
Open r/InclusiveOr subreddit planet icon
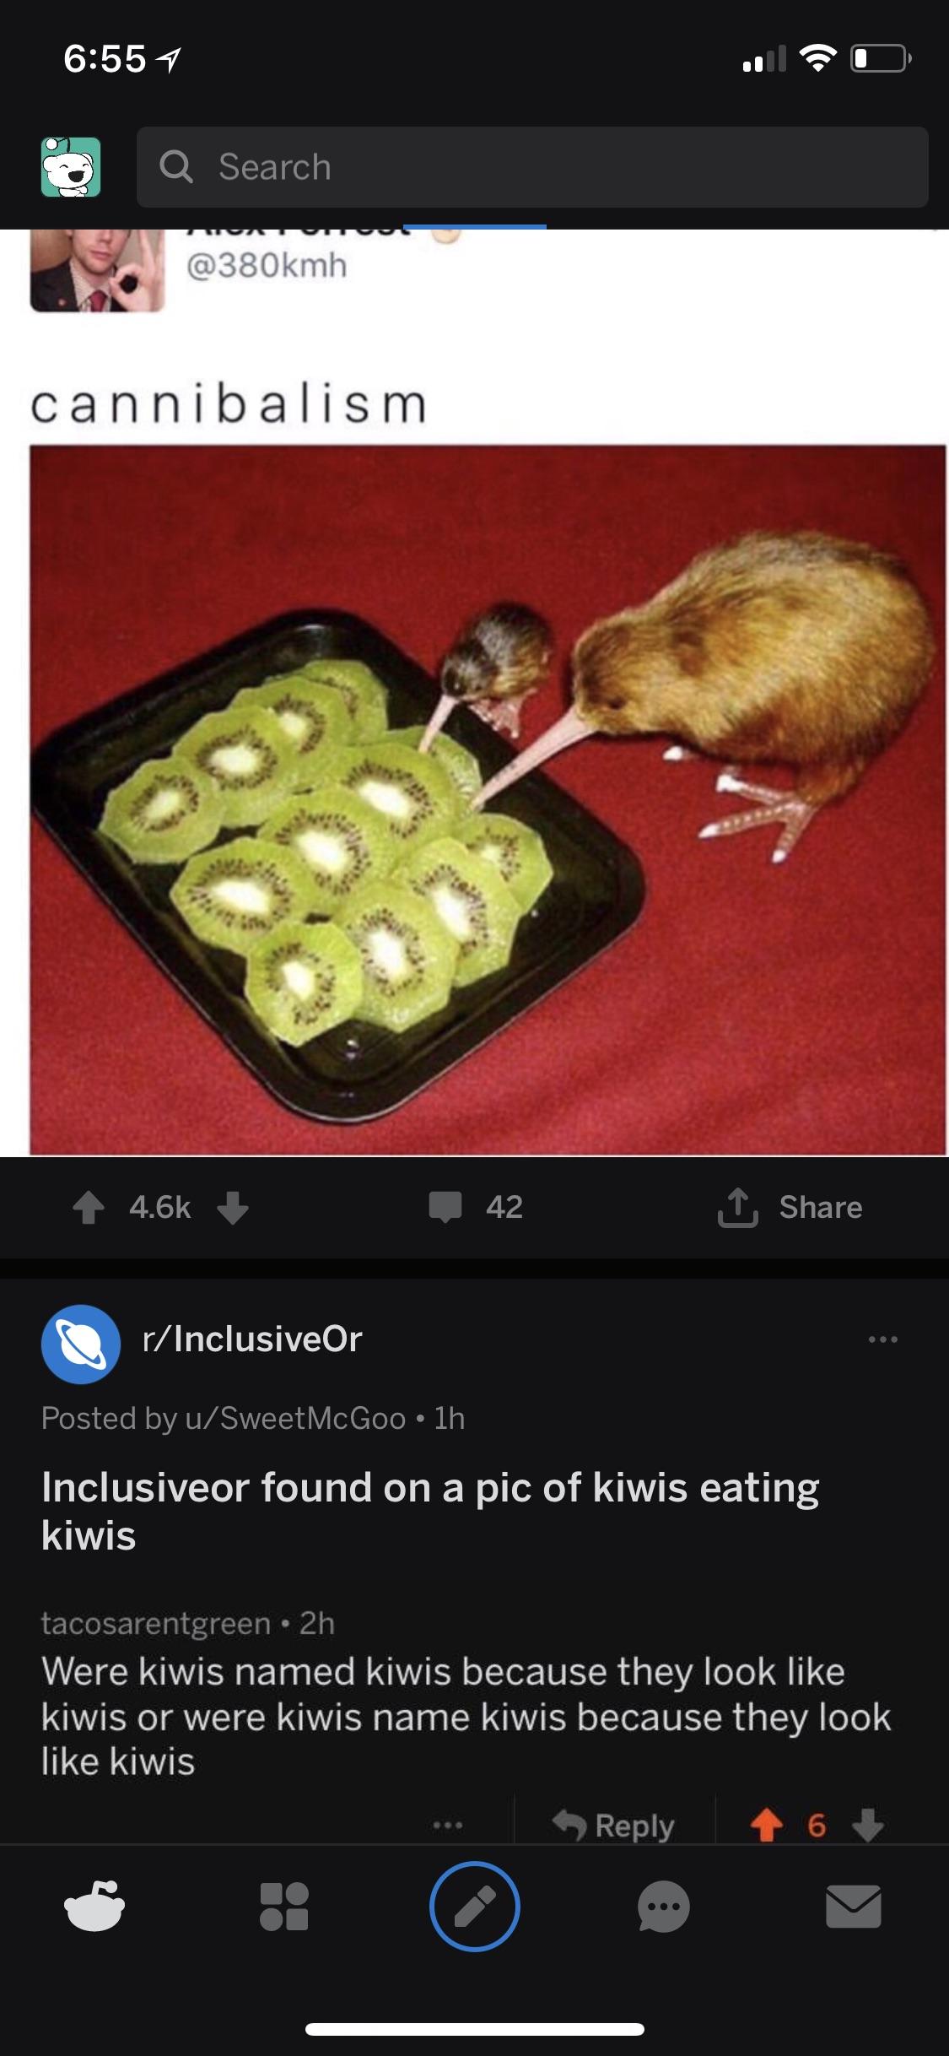pos(81,1345)
